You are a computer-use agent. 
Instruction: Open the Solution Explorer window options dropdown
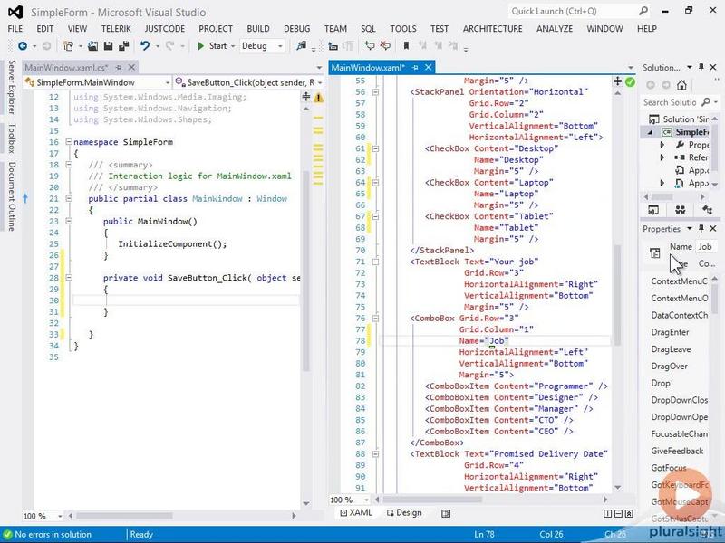click(690, 67)
